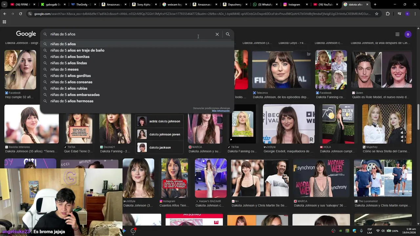This screenshot has height=236, width=420.
Task: Select 'actriz dakota johnson' related search
Action: pos(159,121)
